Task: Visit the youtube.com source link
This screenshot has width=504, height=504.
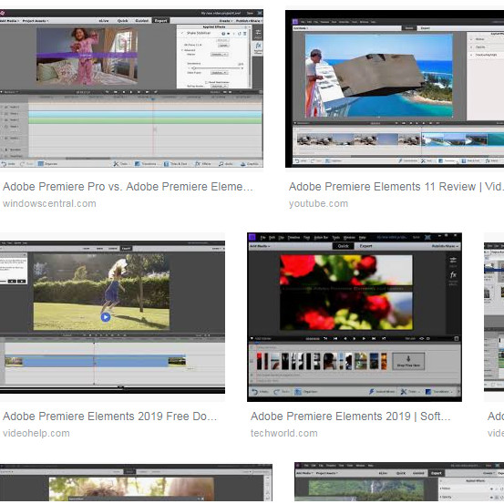Action: (x=318, y=203)
